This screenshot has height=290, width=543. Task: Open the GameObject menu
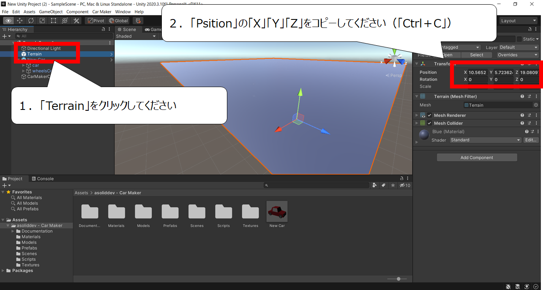coord(52,12)
